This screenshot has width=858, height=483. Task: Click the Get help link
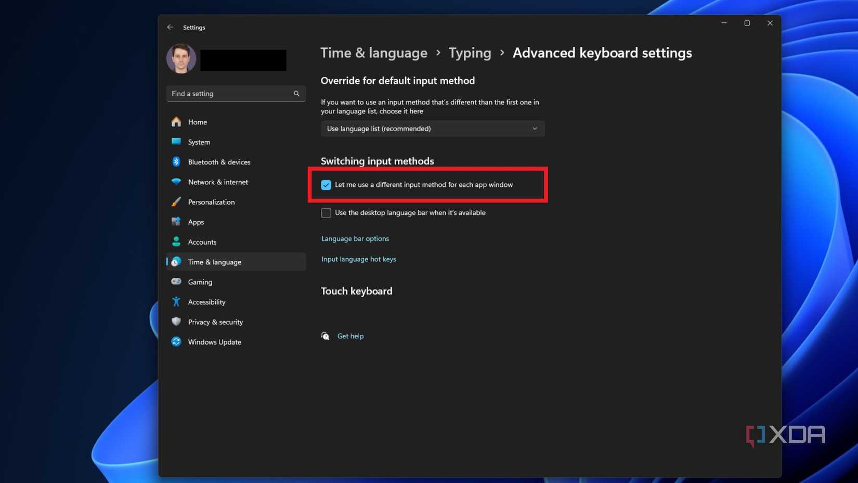(x=350, y=336)
